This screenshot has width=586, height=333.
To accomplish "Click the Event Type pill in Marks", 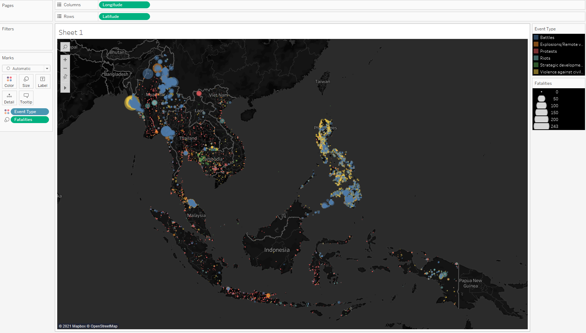I will pyautogui.click(x=30, y=112).
